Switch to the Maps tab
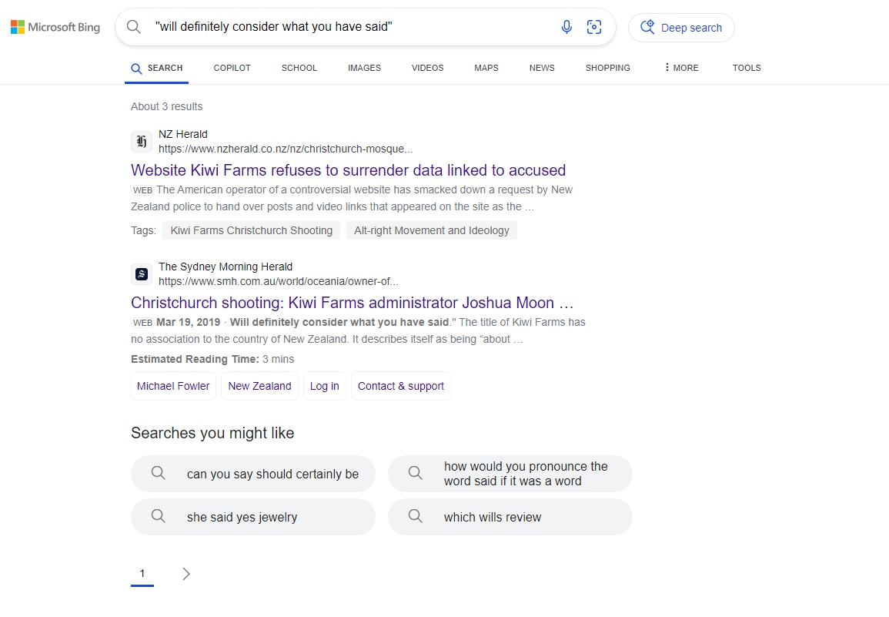Image resolution: width=889 pixels, height=617 pixels. coord(486,68)
